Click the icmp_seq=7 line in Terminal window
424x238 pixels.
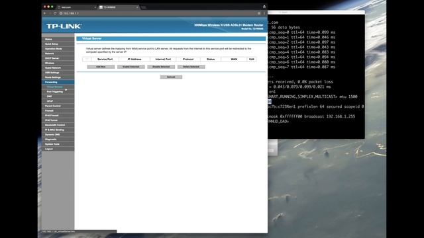[302, 67]
